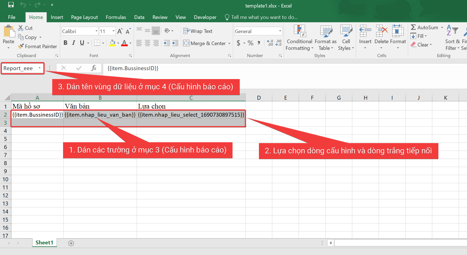Open Sort & Filter menu
467x255 pixels.
coord(453,38)
